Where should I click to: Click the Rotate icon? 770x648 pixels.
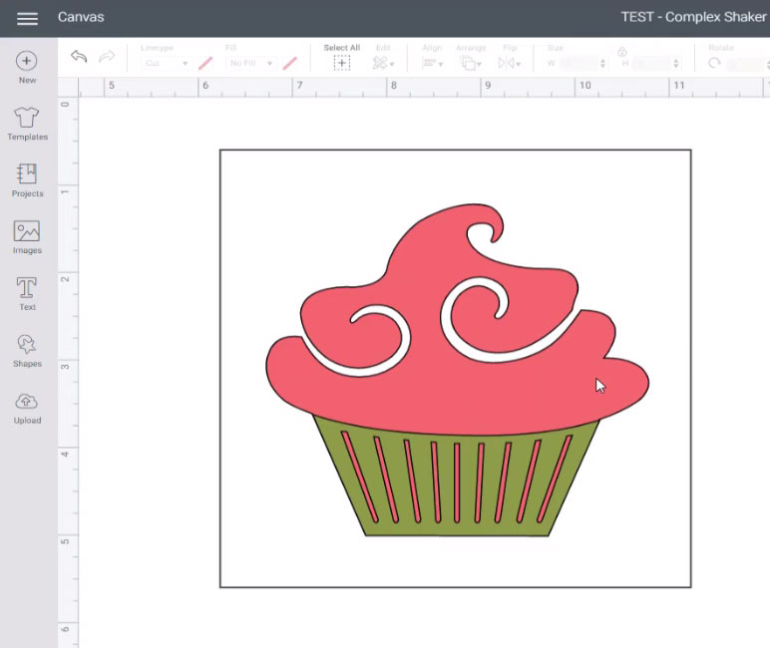point(714,63)
